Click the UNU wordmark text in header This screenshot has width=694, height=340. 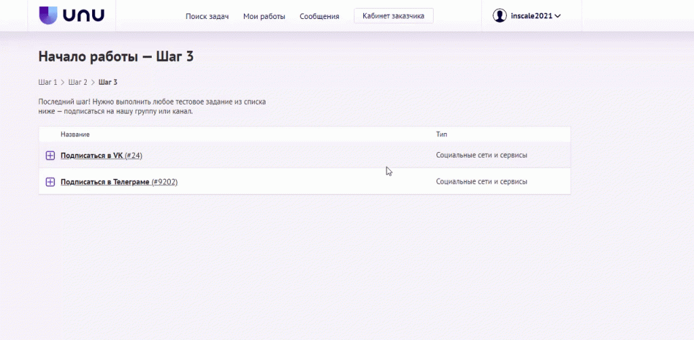pyautogui.click(x=84, y=16)
